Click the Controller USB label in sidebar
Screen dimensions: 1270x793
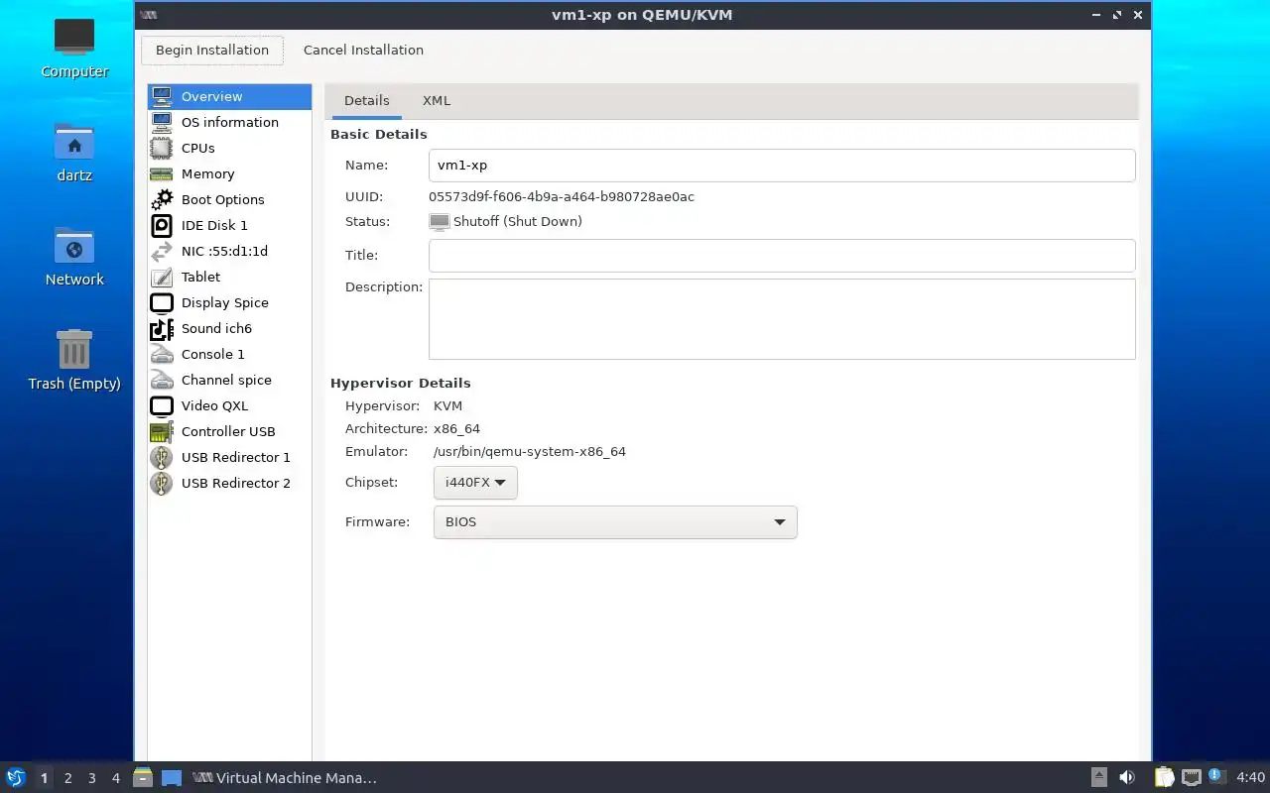tap(228, 431)
